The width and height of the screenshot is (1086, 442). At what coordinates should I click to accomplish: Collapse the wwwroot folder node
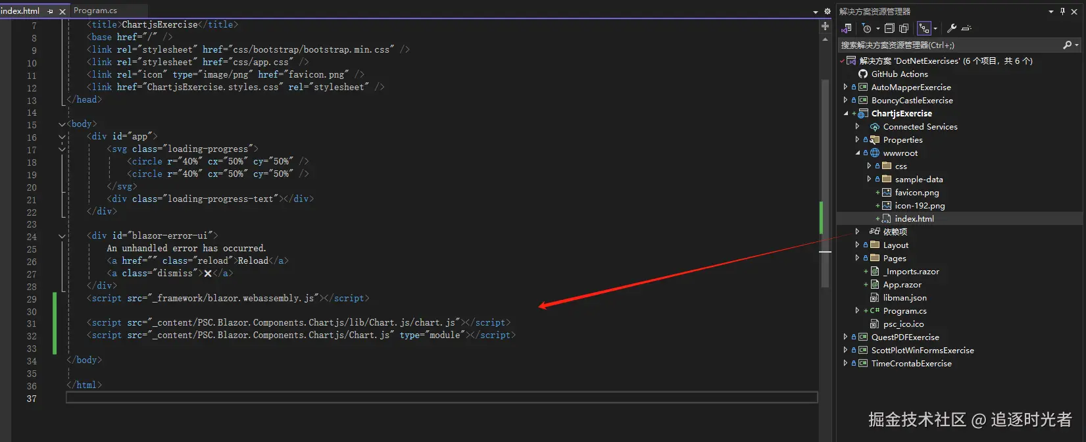click(x=858, y=153)
